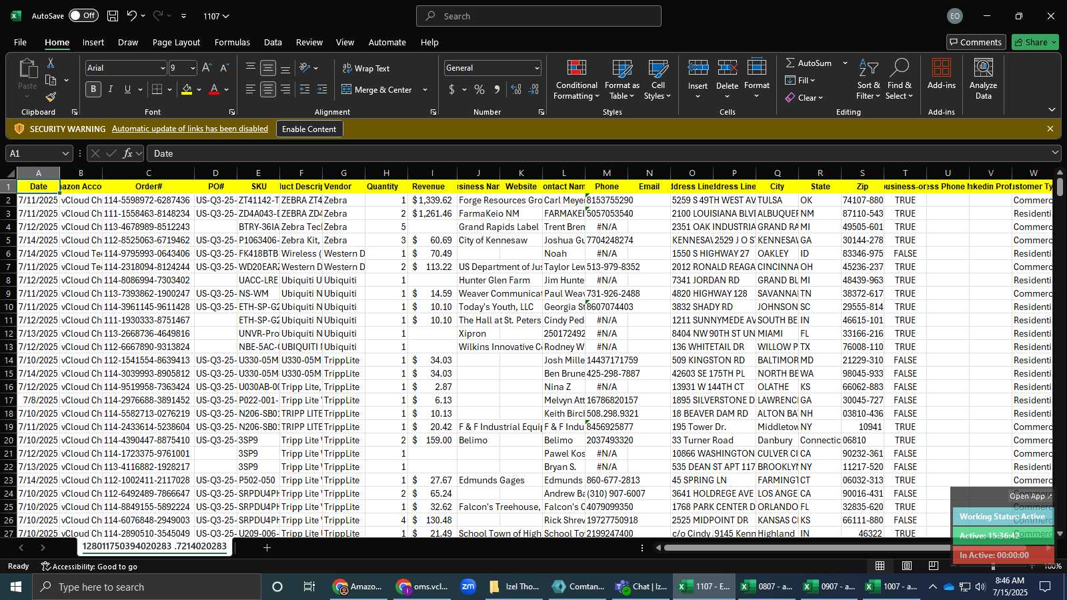Click Decrease Font Size icon
Image resolution: width=1067 pixels, height=600 pixels.
click(x=224, y=68)
